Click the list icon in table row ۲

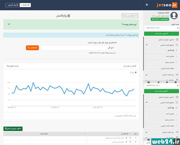[x=126, y=142]
